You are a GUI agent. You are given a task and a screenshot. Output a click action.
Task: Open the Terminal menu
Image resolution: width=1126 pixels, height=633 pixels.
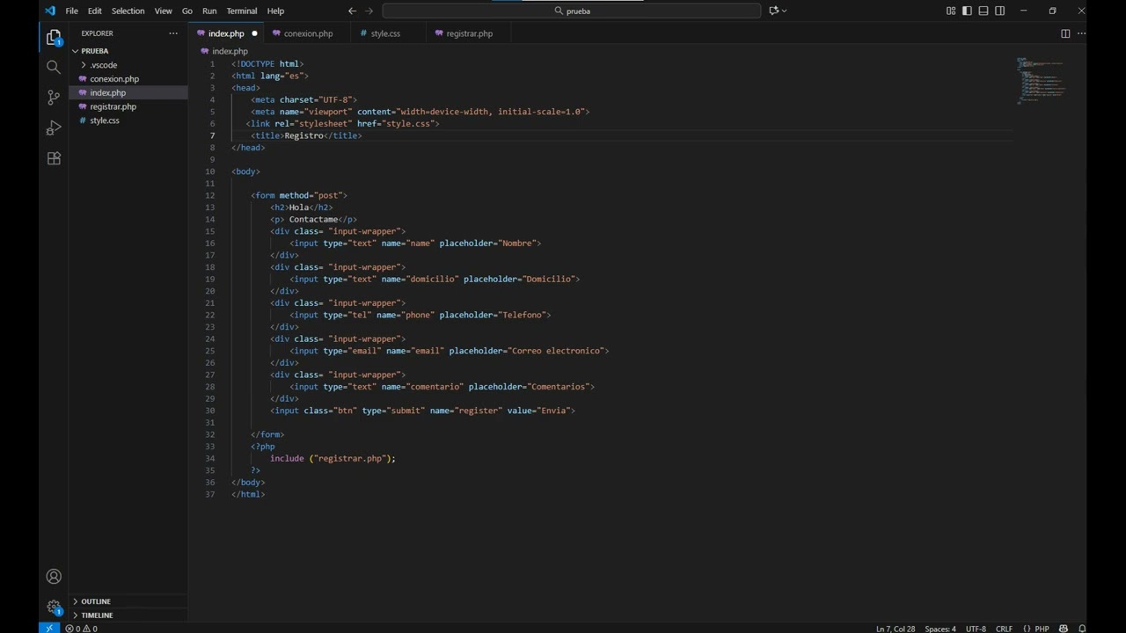(x=242, y=11)
